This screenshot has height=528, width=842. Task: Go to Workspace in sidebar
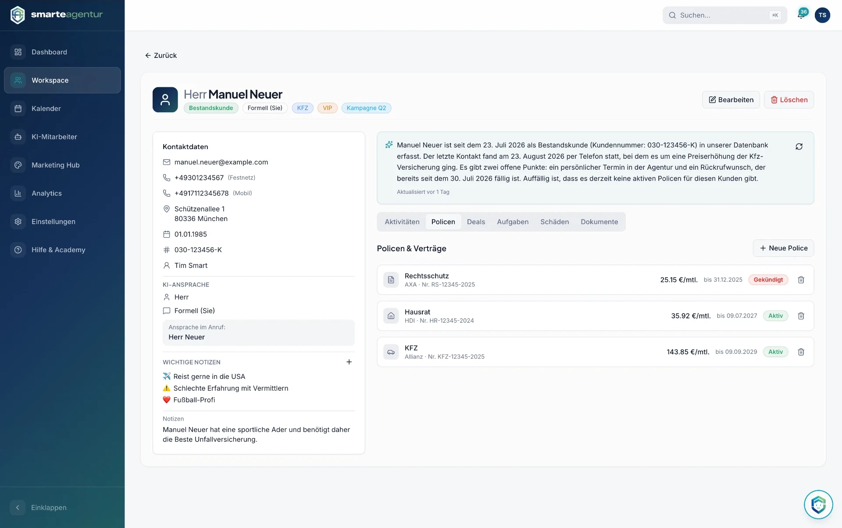(62, 80)
